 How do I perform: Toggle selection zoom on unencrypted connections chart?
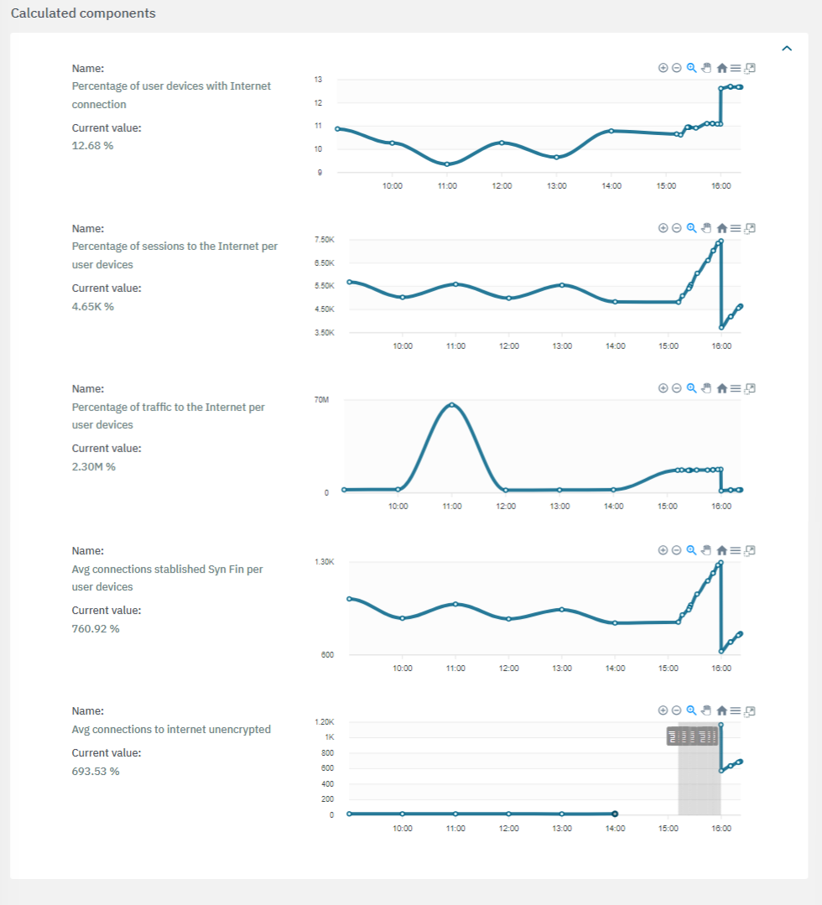tap(692, 711)
